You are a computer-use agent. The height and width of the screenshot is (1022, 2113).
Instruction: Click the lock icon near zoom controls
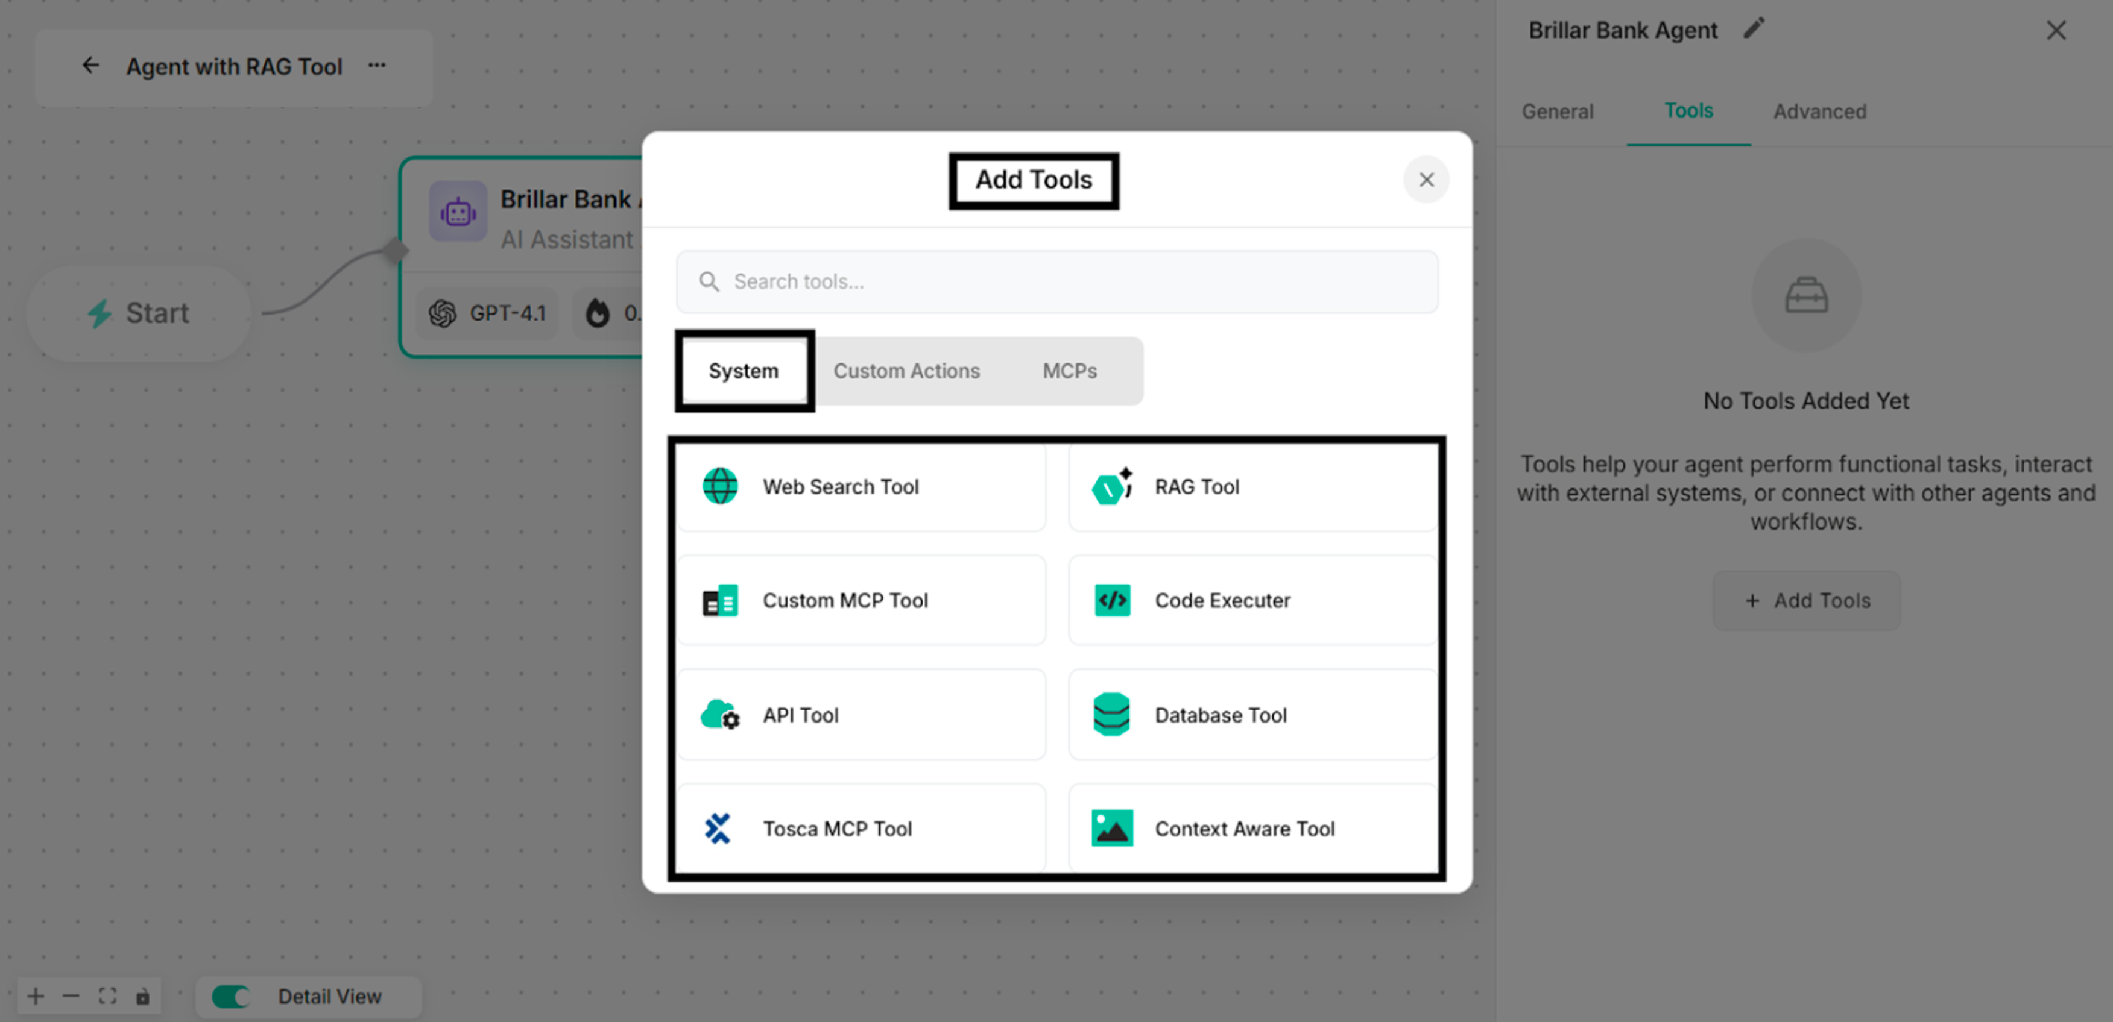click(143, 997)
